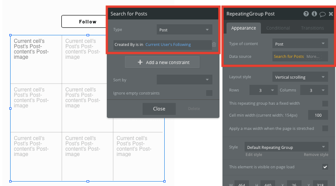
Task: Open the Rows dropdown
Action: click(x=263, y=90)
